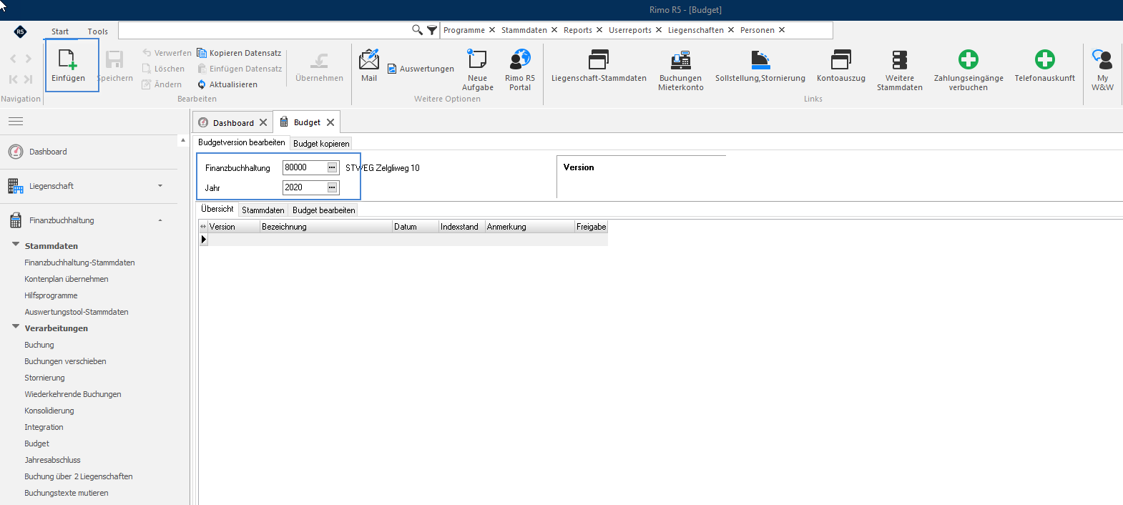1123x505 pixels.
Task: Open the Finanzbuchhaltung lookup button
Action: pyautogui.click(x=332, y=167)
